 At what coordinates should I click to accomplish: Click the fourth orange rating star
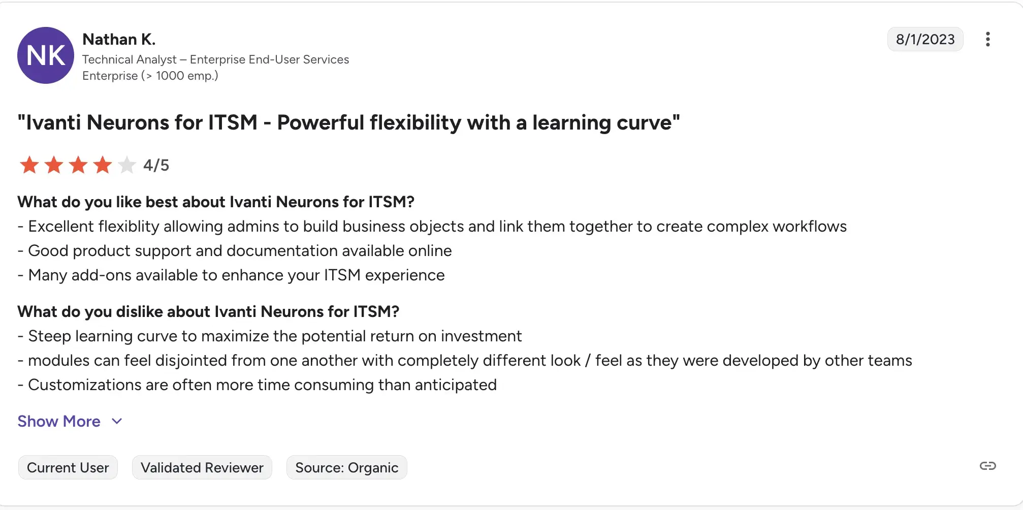(x=103, y=165)
